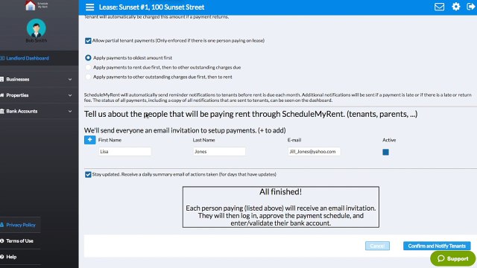Toggle Allow partial tenant payments checkbox
Viewport: 477px width, 268px height.
coord(88,41)
